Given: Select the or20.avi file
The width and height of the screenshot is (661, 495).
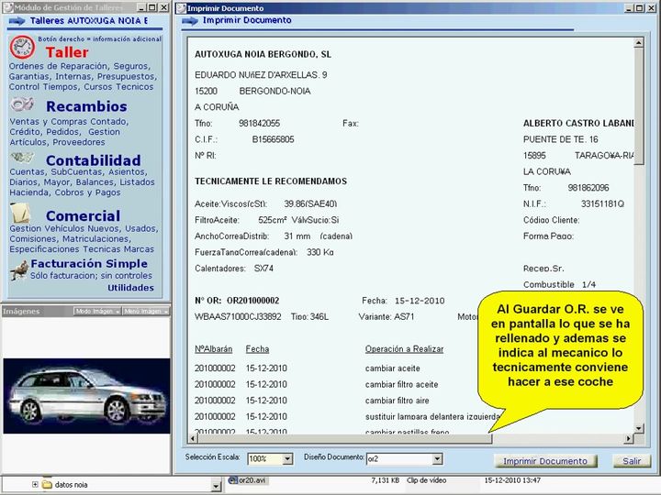Looking at the screenshot, I should (252, 479).
